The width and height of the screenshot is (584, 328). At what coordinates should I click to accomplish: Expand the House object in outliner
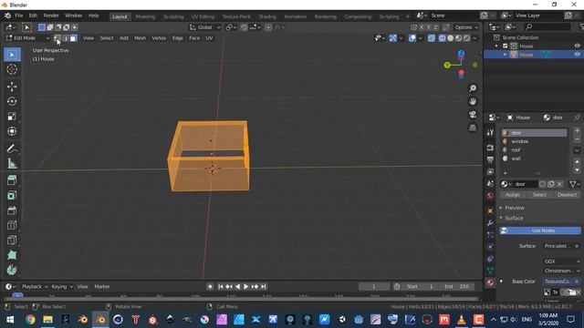point(505,55)
